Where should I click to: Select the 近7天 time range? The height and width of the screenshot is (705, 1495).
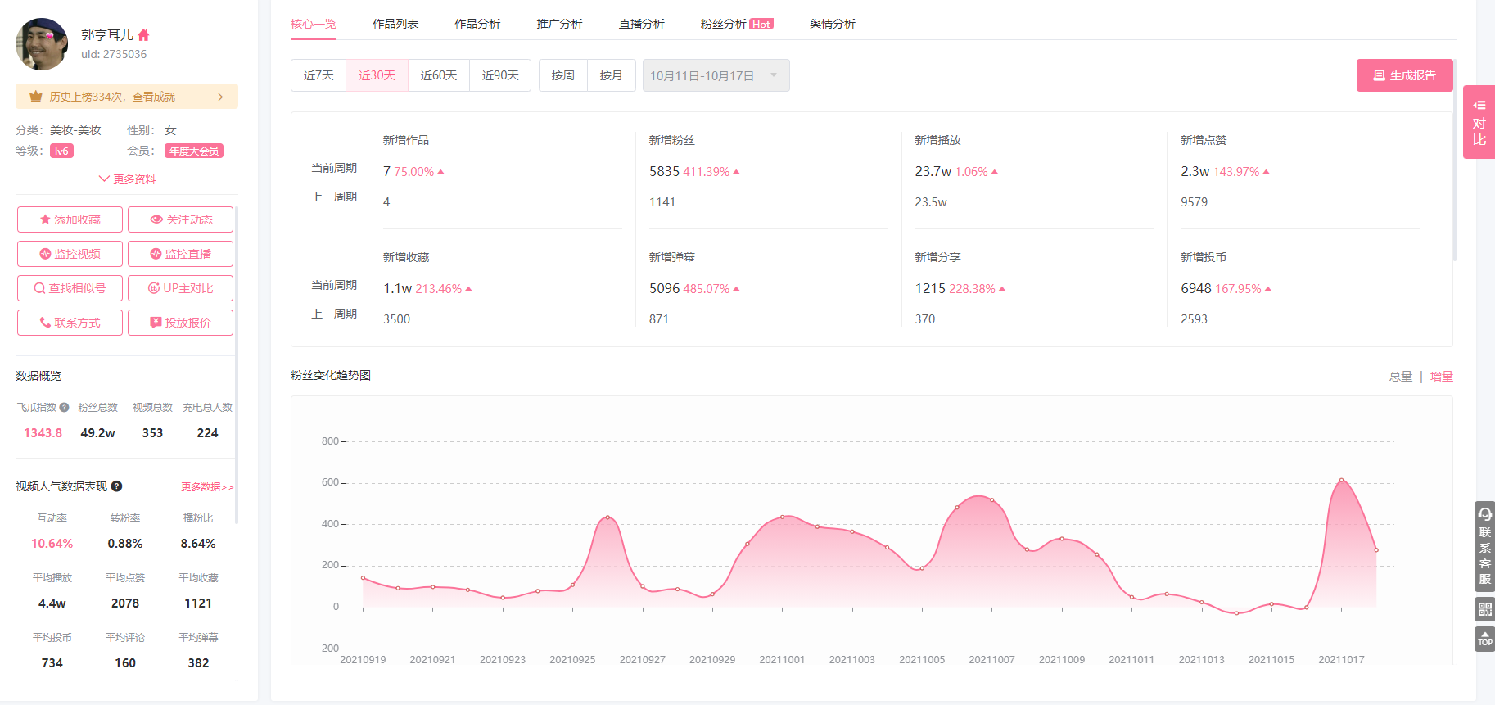(x=318, y=75)
